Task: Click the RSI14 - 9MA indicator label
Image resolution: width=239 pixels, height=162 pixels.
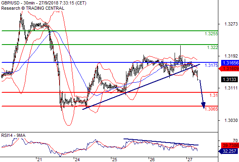Action: [x=13, y=135]
